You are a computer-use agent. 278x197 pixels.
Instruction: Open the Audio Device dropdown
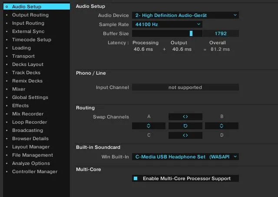185,15
